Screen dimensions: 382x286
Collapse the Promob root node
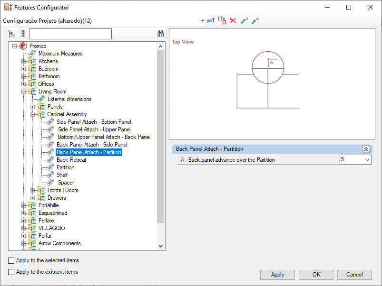click(14, 46)
